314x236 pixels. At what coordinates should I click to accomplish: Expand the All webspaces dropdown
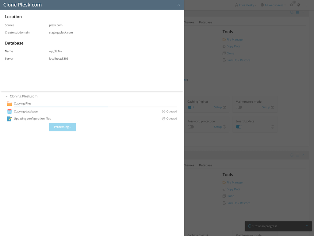tap(273, 5)
